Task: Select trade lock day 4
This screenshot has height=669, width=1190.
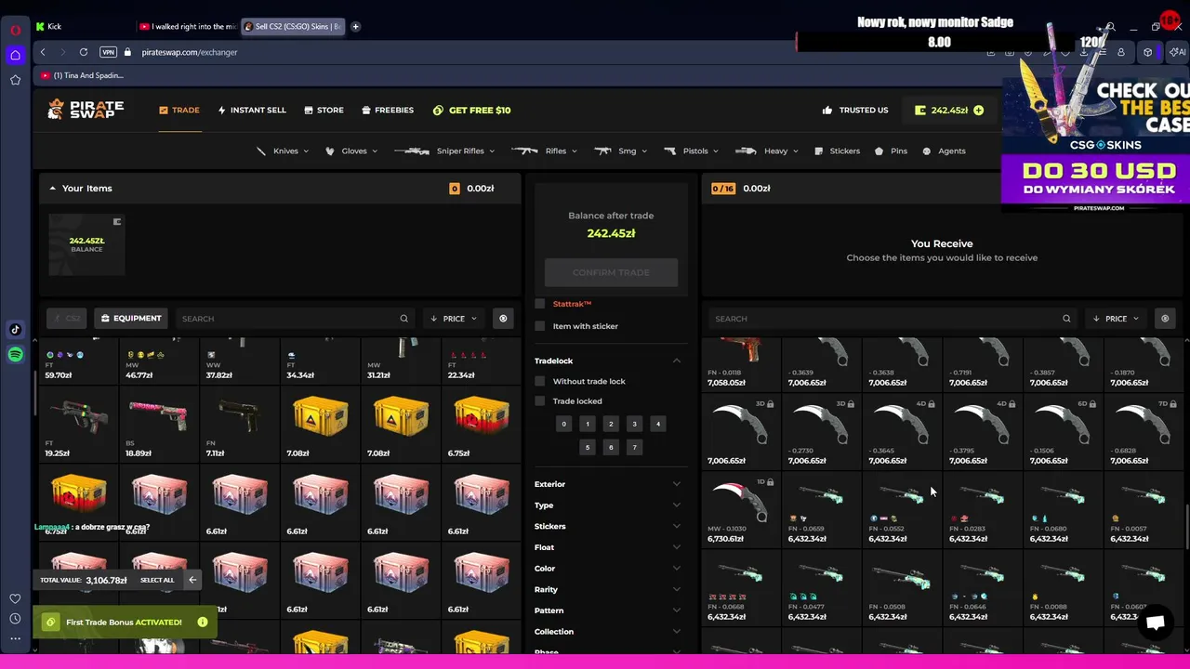Action: tap(658, 424)
